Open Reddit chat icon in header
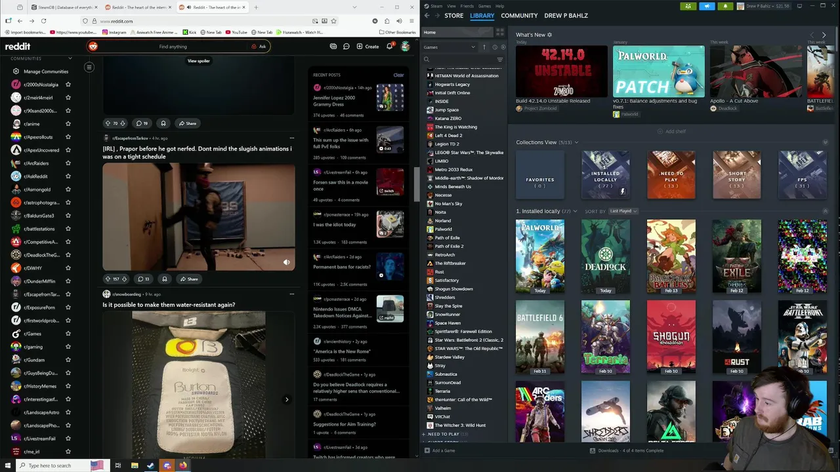 click(346, 47)
